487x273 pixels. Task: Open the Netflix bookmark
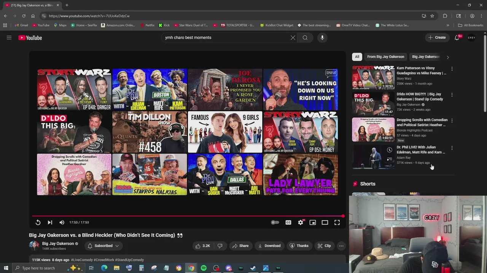point(147,25)
